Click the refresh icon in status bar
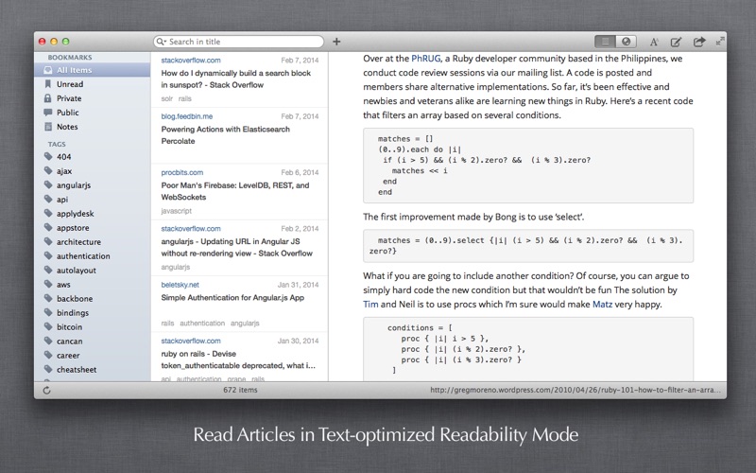 [46, 390]
